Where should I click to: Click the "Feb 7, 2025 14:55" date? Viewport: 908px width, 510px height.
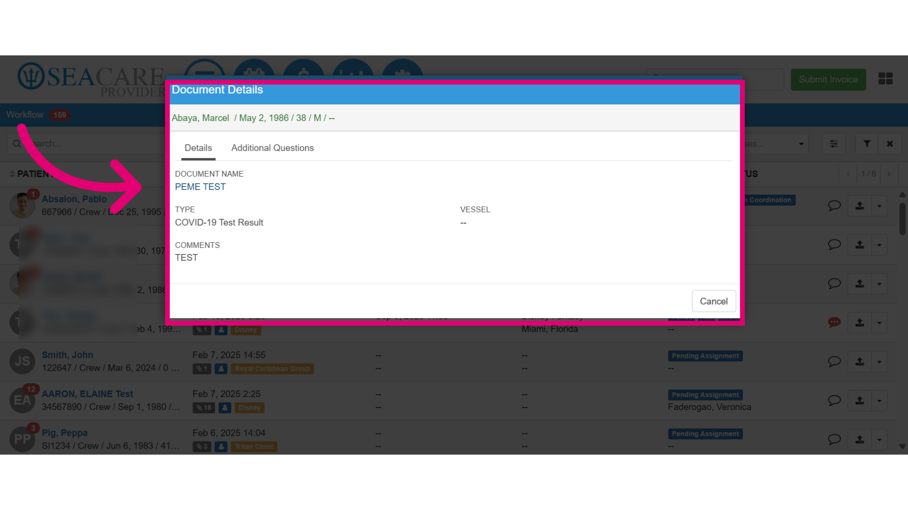point(229,355)
